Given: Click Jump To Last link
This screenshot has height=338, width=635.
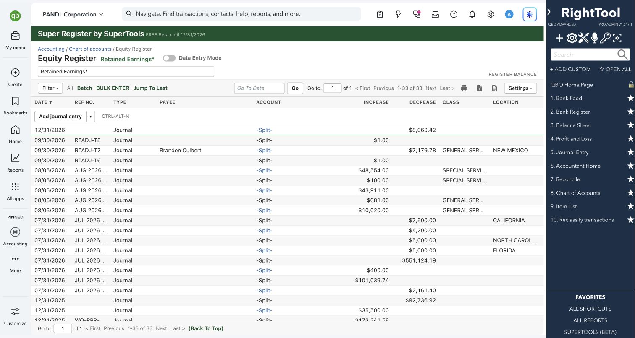Looking at the screenshot, I should tap(150, 88).
